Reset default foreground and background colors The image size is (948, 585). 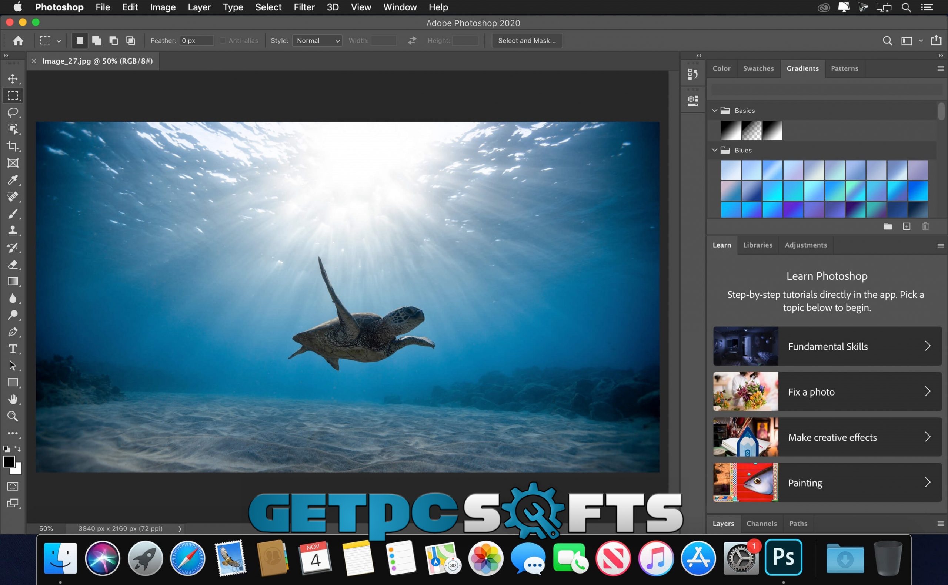point(6,449)
